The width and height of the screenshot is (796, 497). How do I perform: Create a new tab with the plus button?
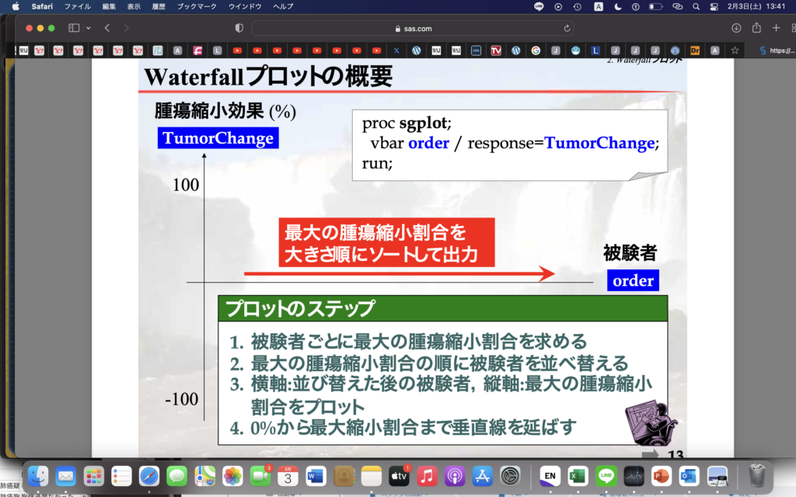coord(775,27)
